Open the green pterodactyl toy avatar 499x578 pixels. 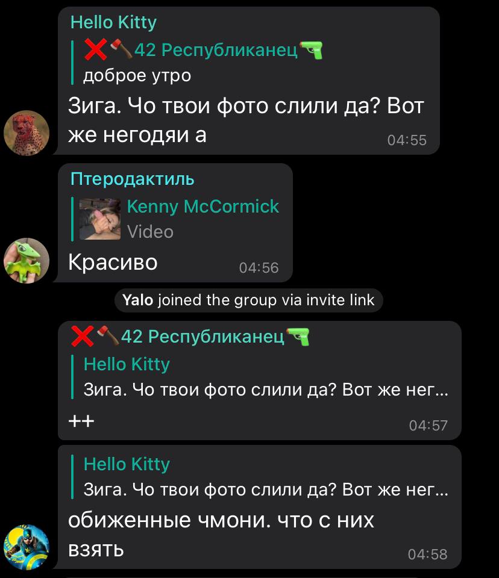coord(26,261)
